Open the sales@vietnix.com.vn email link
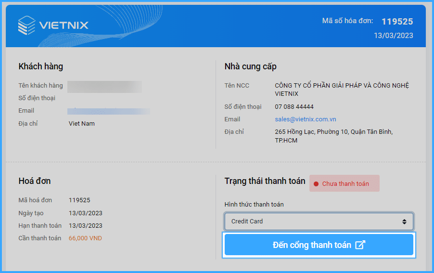 click(306, 119)
